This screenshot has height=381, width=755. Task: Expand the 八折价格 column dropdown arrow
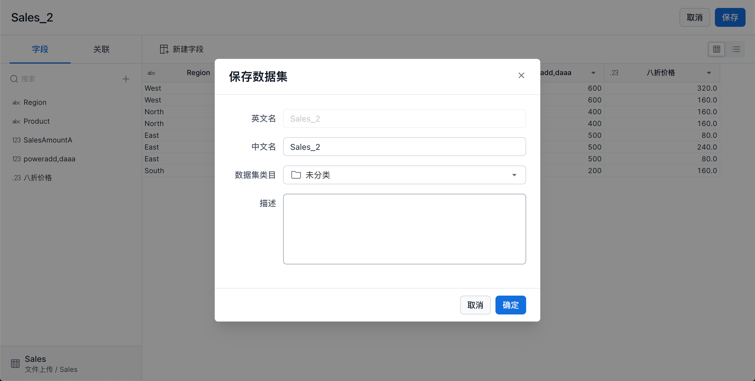[709, 73]
